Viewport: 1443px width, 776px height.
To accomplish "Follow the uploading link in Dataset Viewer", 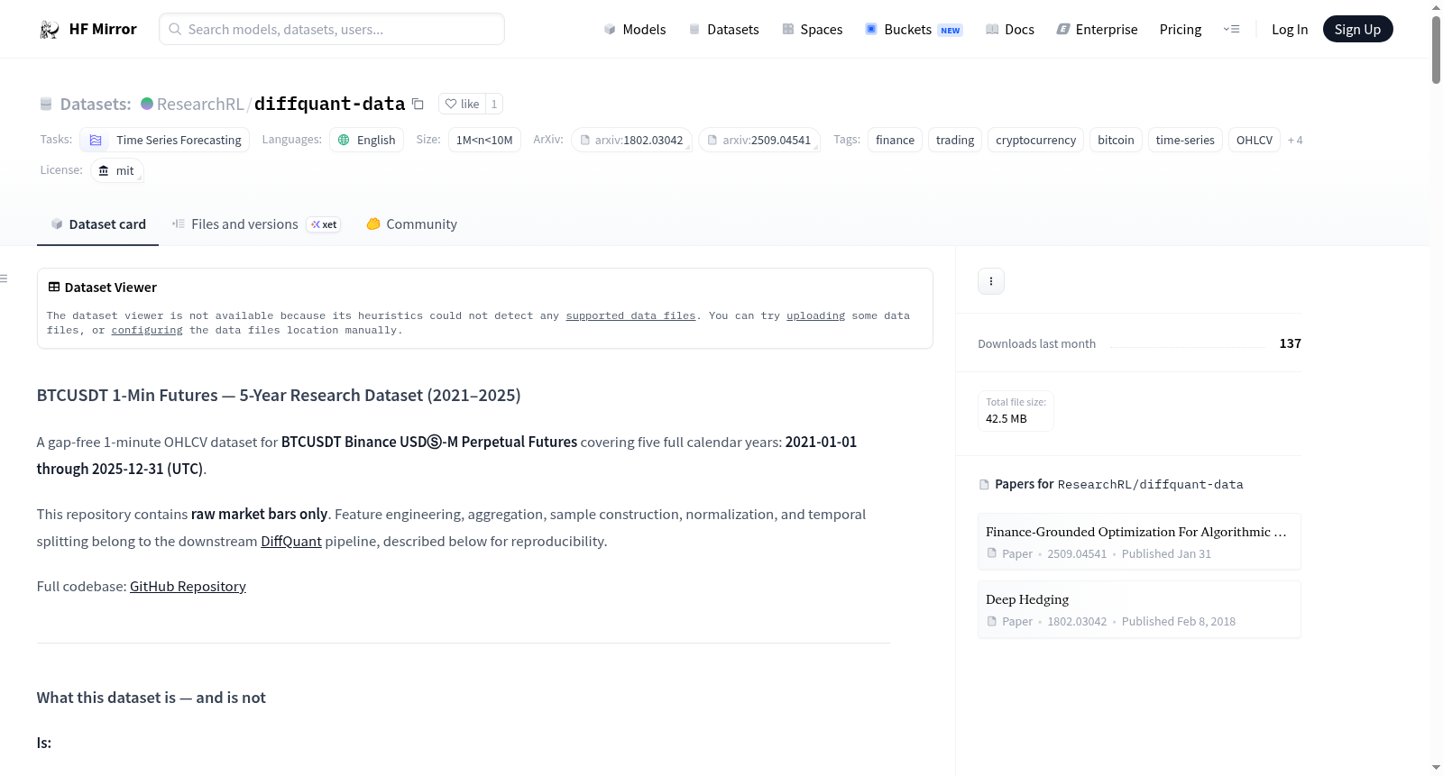I will click(x=815, y=315).
